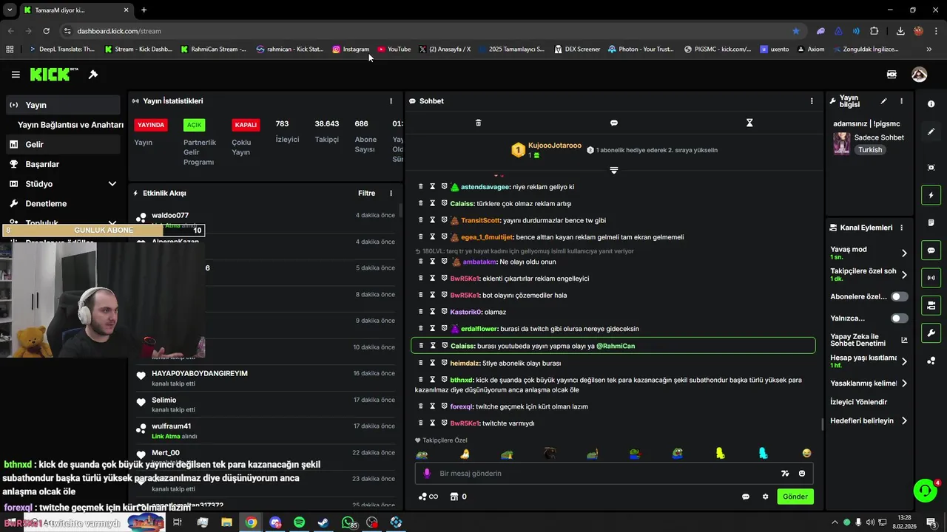Click the broadcast signal icon in right sidebar

931,278
